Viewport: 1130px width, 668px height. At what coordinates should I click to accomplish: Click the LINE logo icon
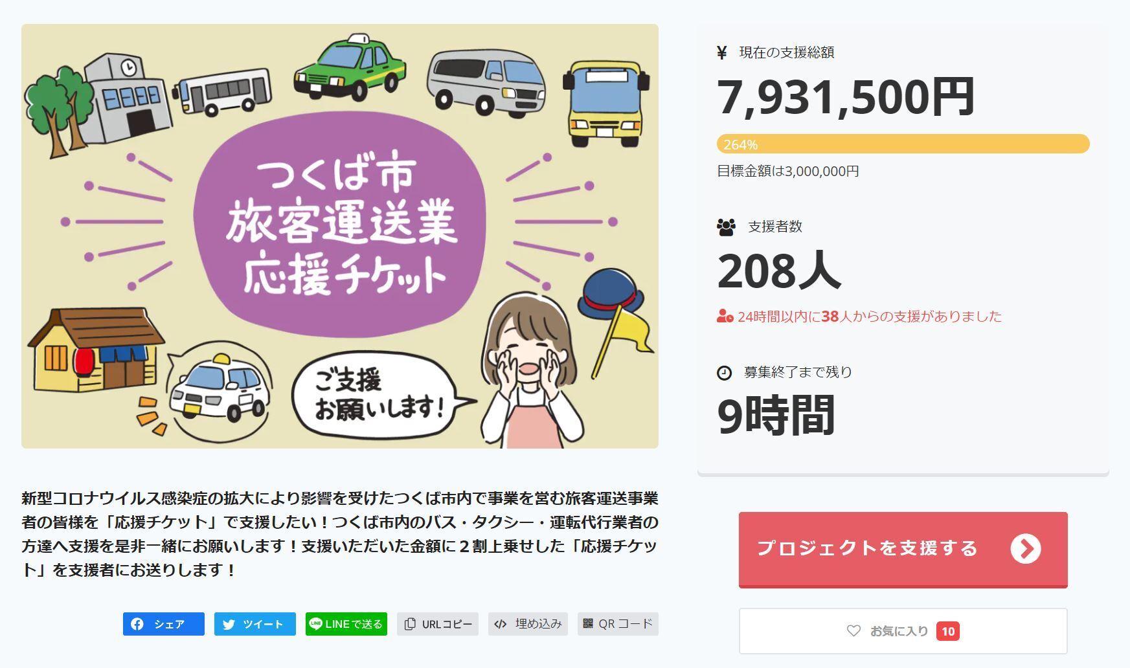315,624
